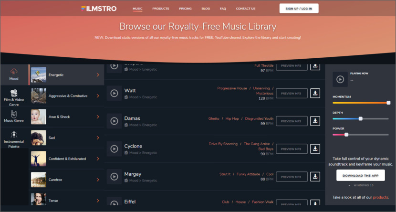This screenshot has width=396, height=212.
Task: Download the Damas track
Action: point(315,121)
